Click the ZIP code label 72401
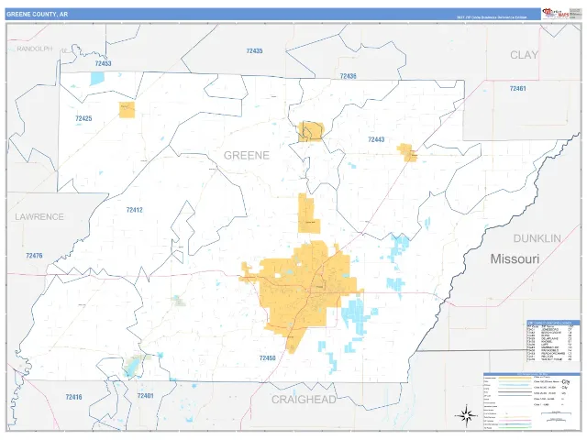 pyautogui.click(x=145, y=396)
